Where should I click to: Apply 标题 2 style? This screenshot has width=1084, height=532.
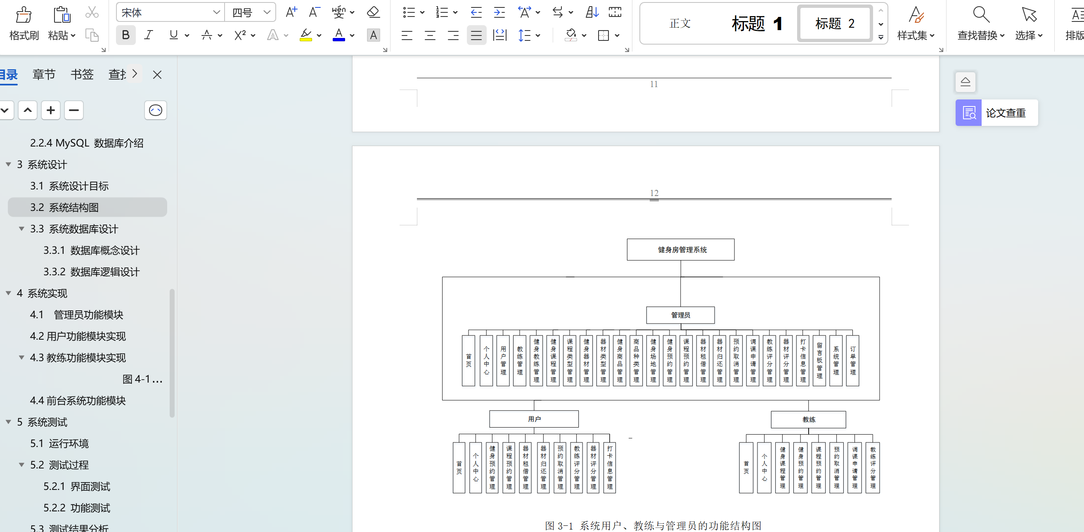[835, 23]
